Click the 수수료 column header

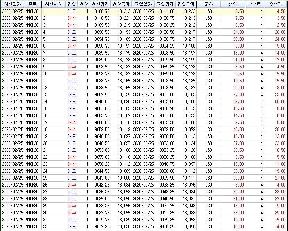click(255, 4)
